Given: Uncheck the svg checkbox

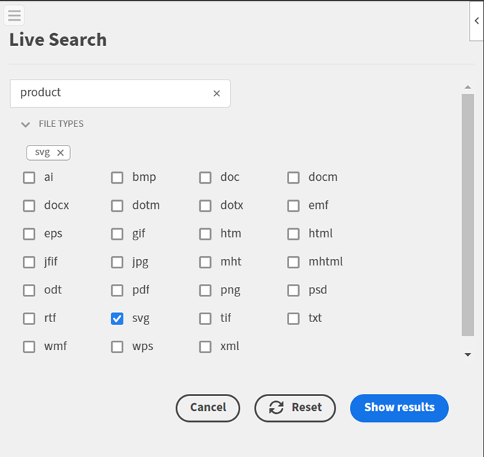Looking at the screenshot, I should coord(117,319).
